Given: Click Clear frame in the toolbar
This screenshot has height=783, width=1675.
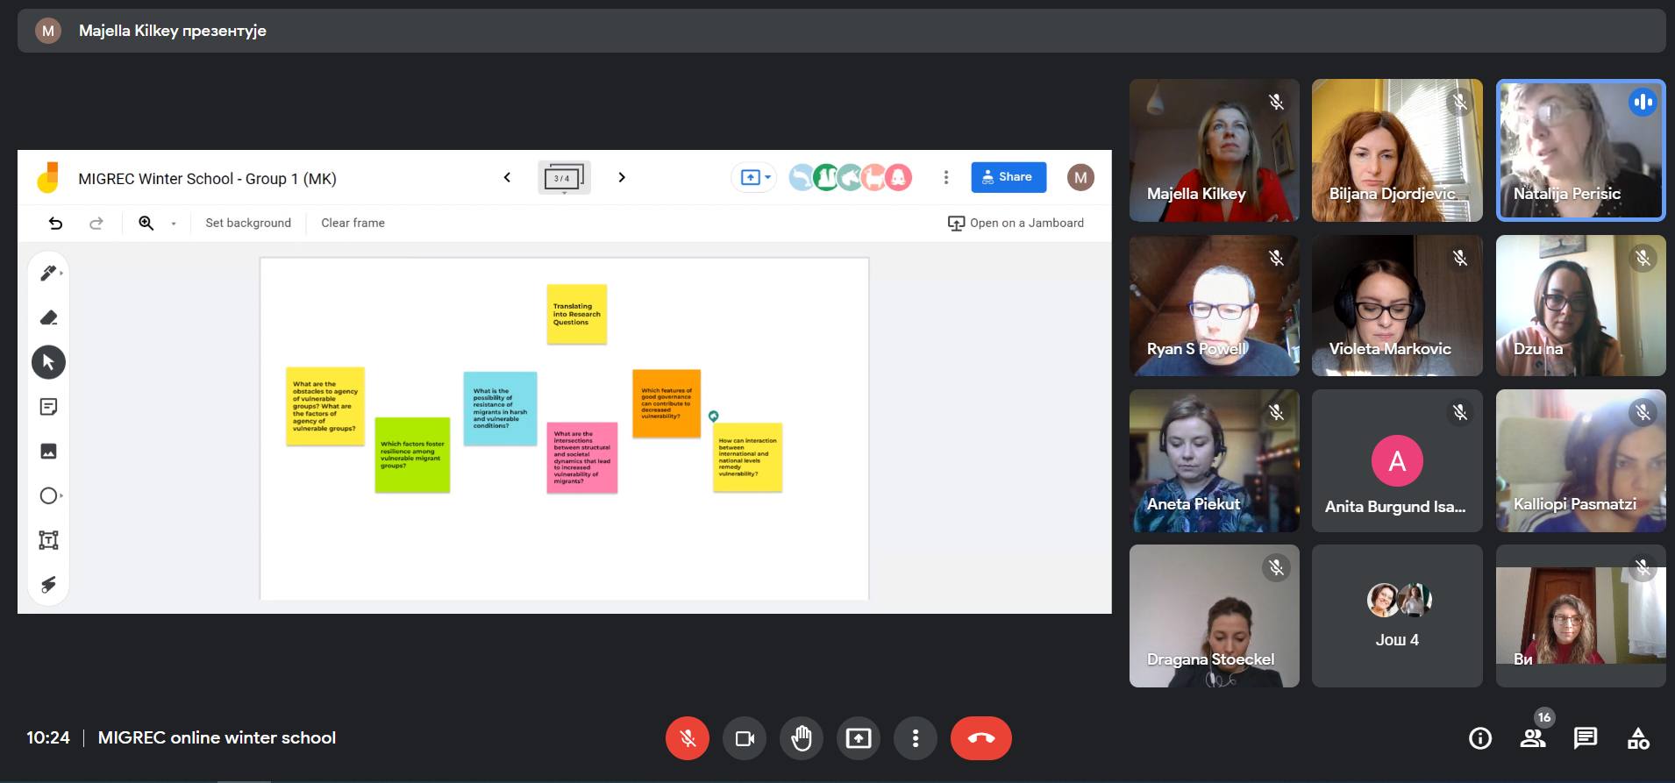Looking at the screenshot, I should pyautogui.click(x=353, y=223).
